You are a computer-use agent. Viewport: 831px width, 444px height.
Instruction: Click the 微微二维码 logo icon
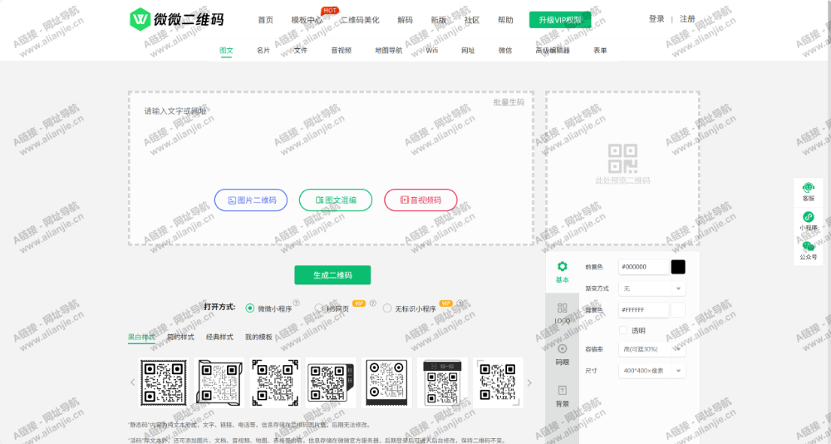pos(140,19)
